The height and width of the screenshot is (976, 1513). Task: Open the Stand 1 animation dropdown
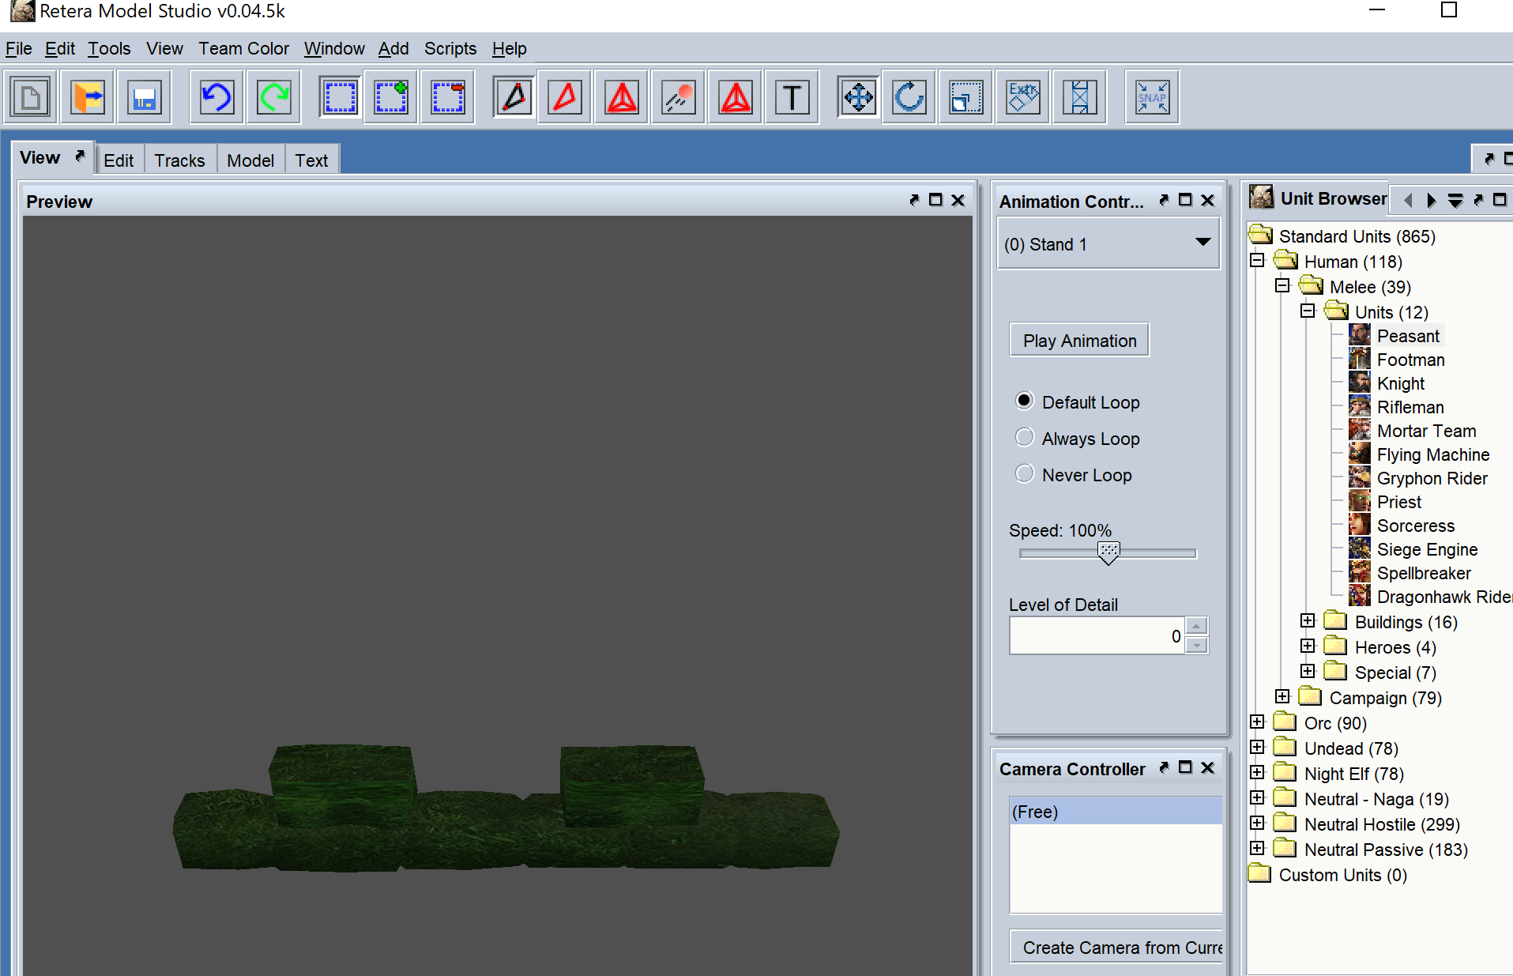(1108, 244)
